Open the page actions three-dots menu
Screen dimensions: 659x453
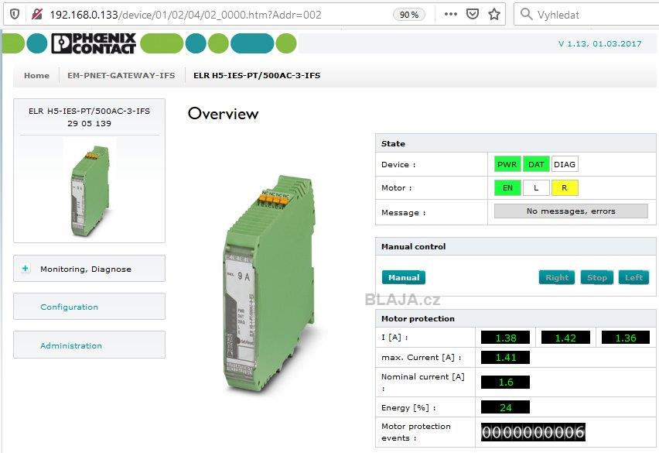450,14
